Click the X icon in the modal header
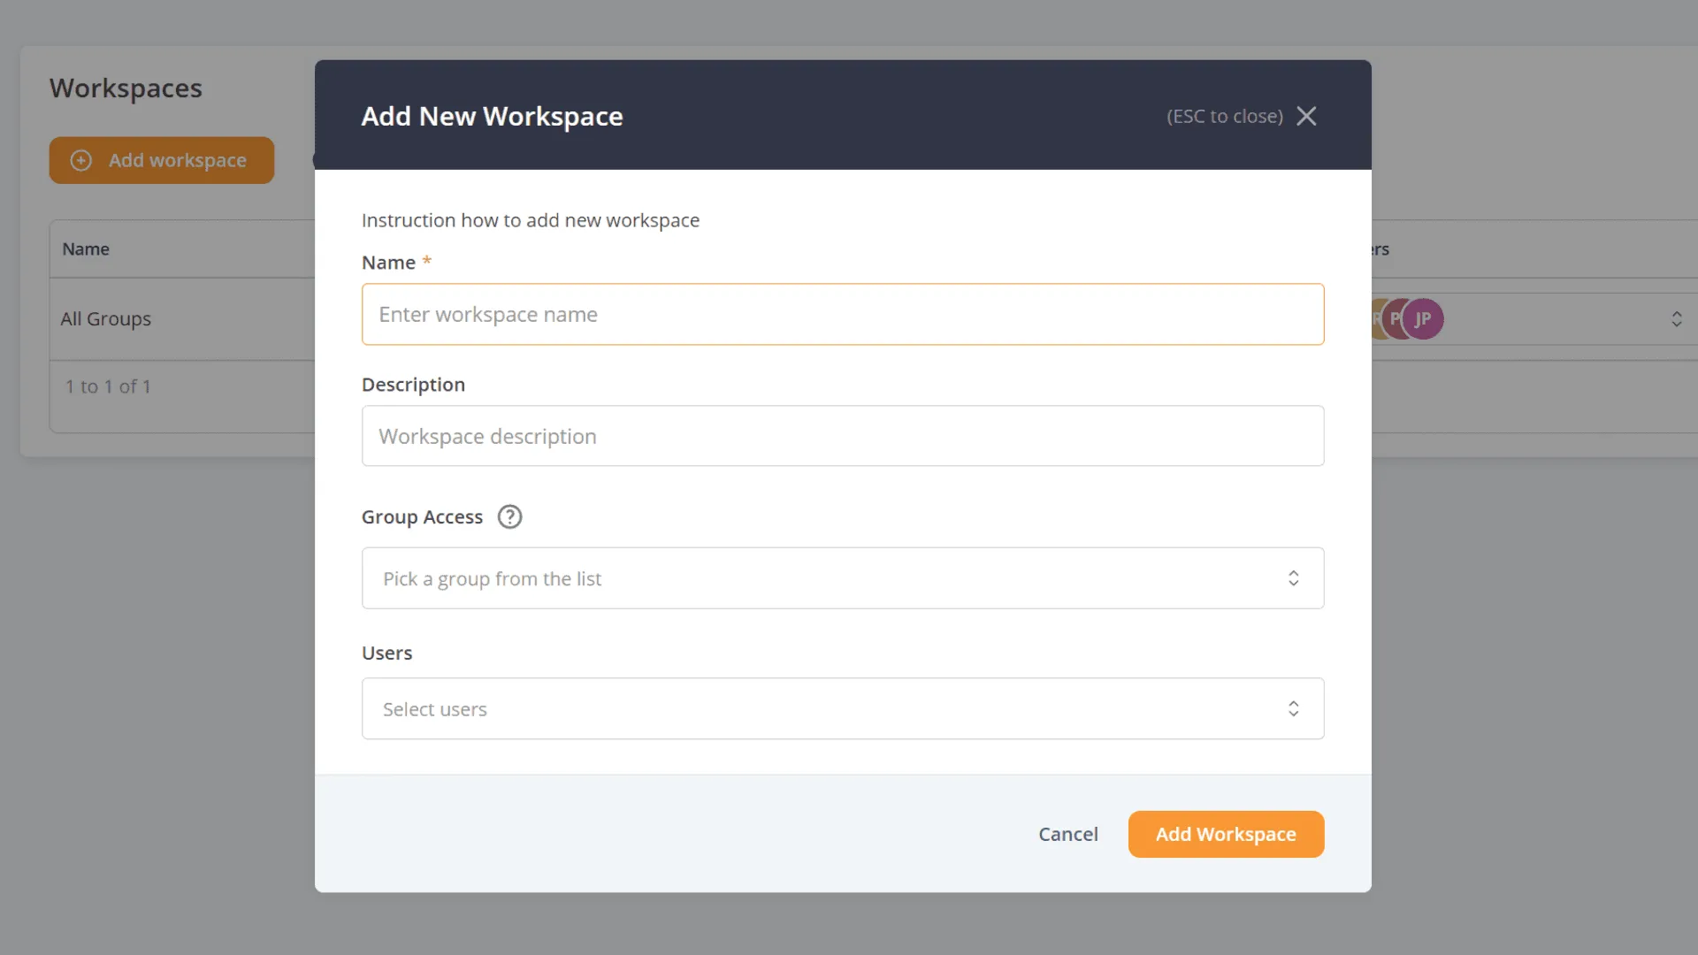 [x=1307, y=116]
